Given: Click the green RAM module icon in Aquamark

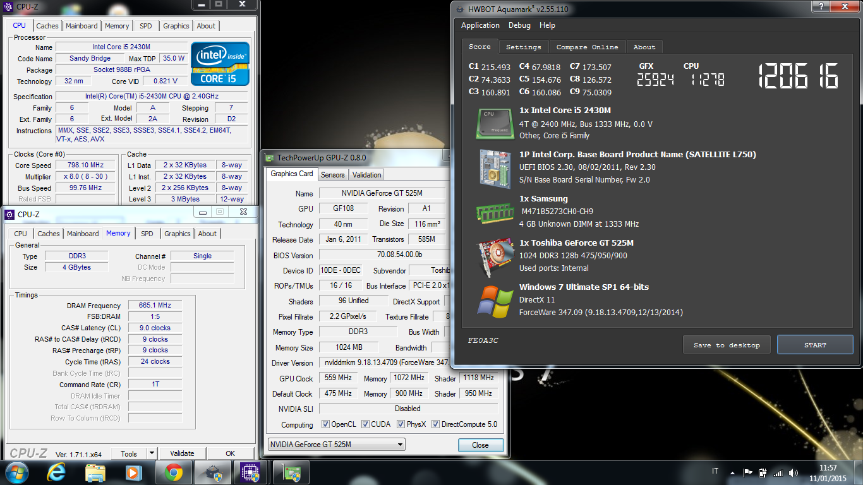Looking at the screenshot, I should [x=495, y=213].
